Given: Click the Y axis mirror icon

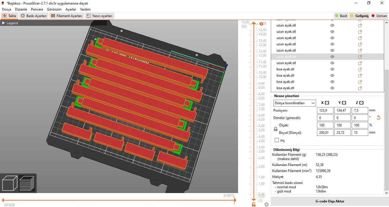Looking at the screenshot, I should tap(344, 103).
